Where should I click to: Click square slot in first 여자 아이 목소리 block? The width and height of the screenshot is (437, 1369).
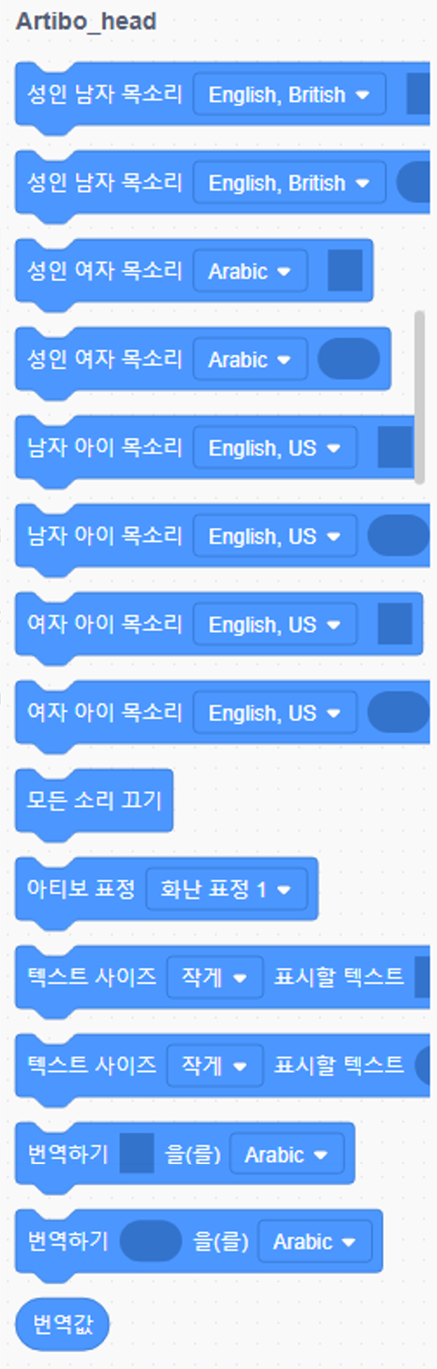395,623
